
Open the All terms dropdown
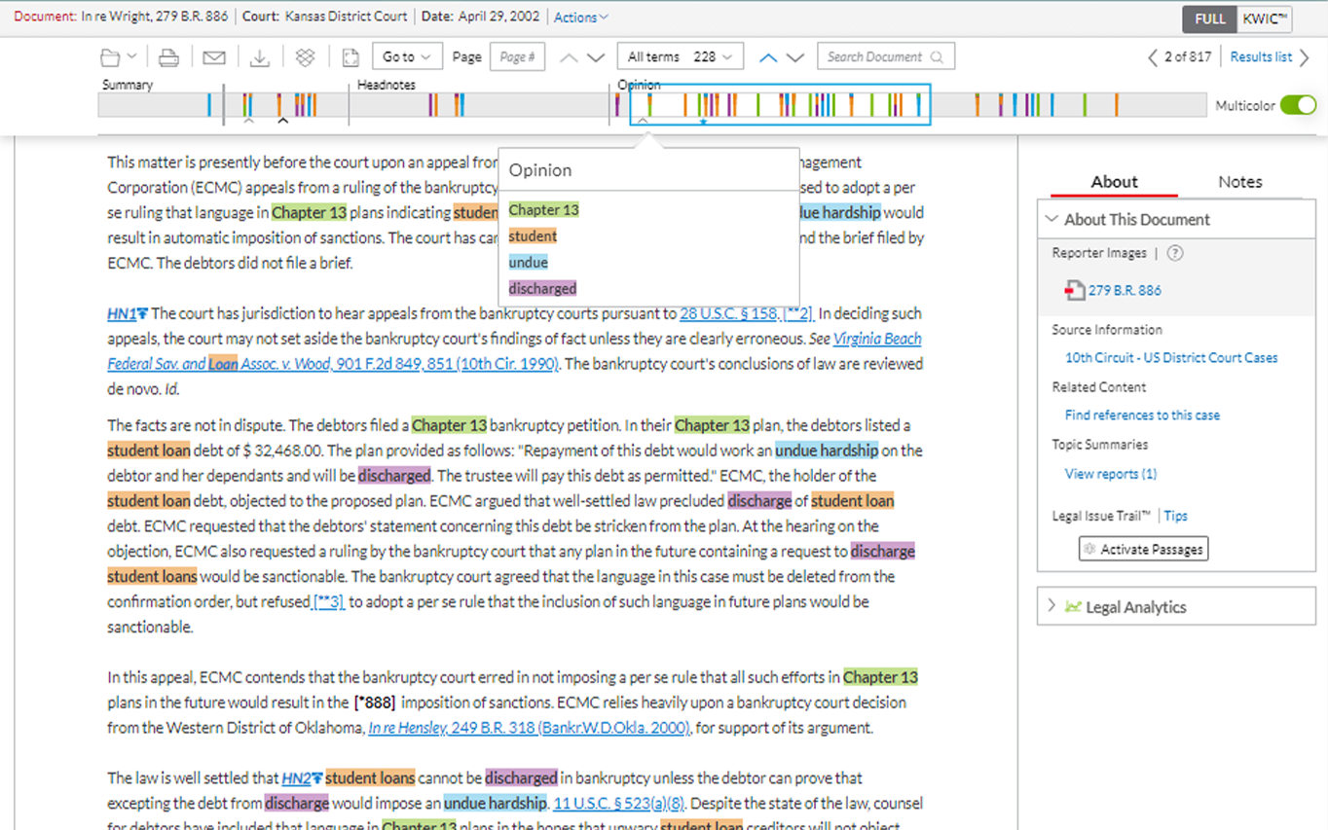point(680,55)
